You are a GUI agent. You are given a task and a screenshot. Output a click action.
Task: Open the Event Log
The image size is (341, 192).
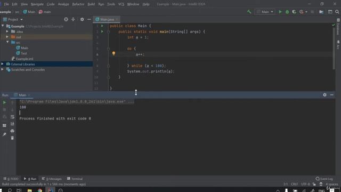[x=324, y=179]
